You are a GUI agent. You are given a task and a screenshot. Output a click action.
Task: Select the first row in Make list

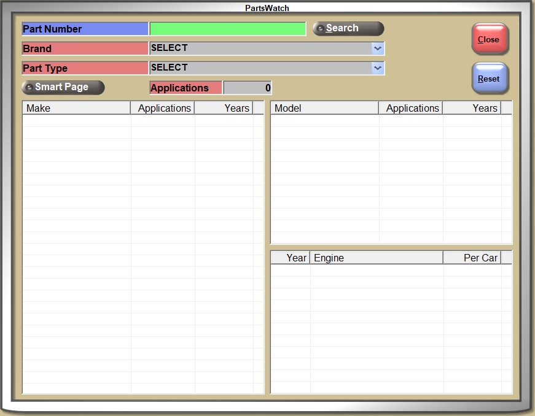point(76,121)
